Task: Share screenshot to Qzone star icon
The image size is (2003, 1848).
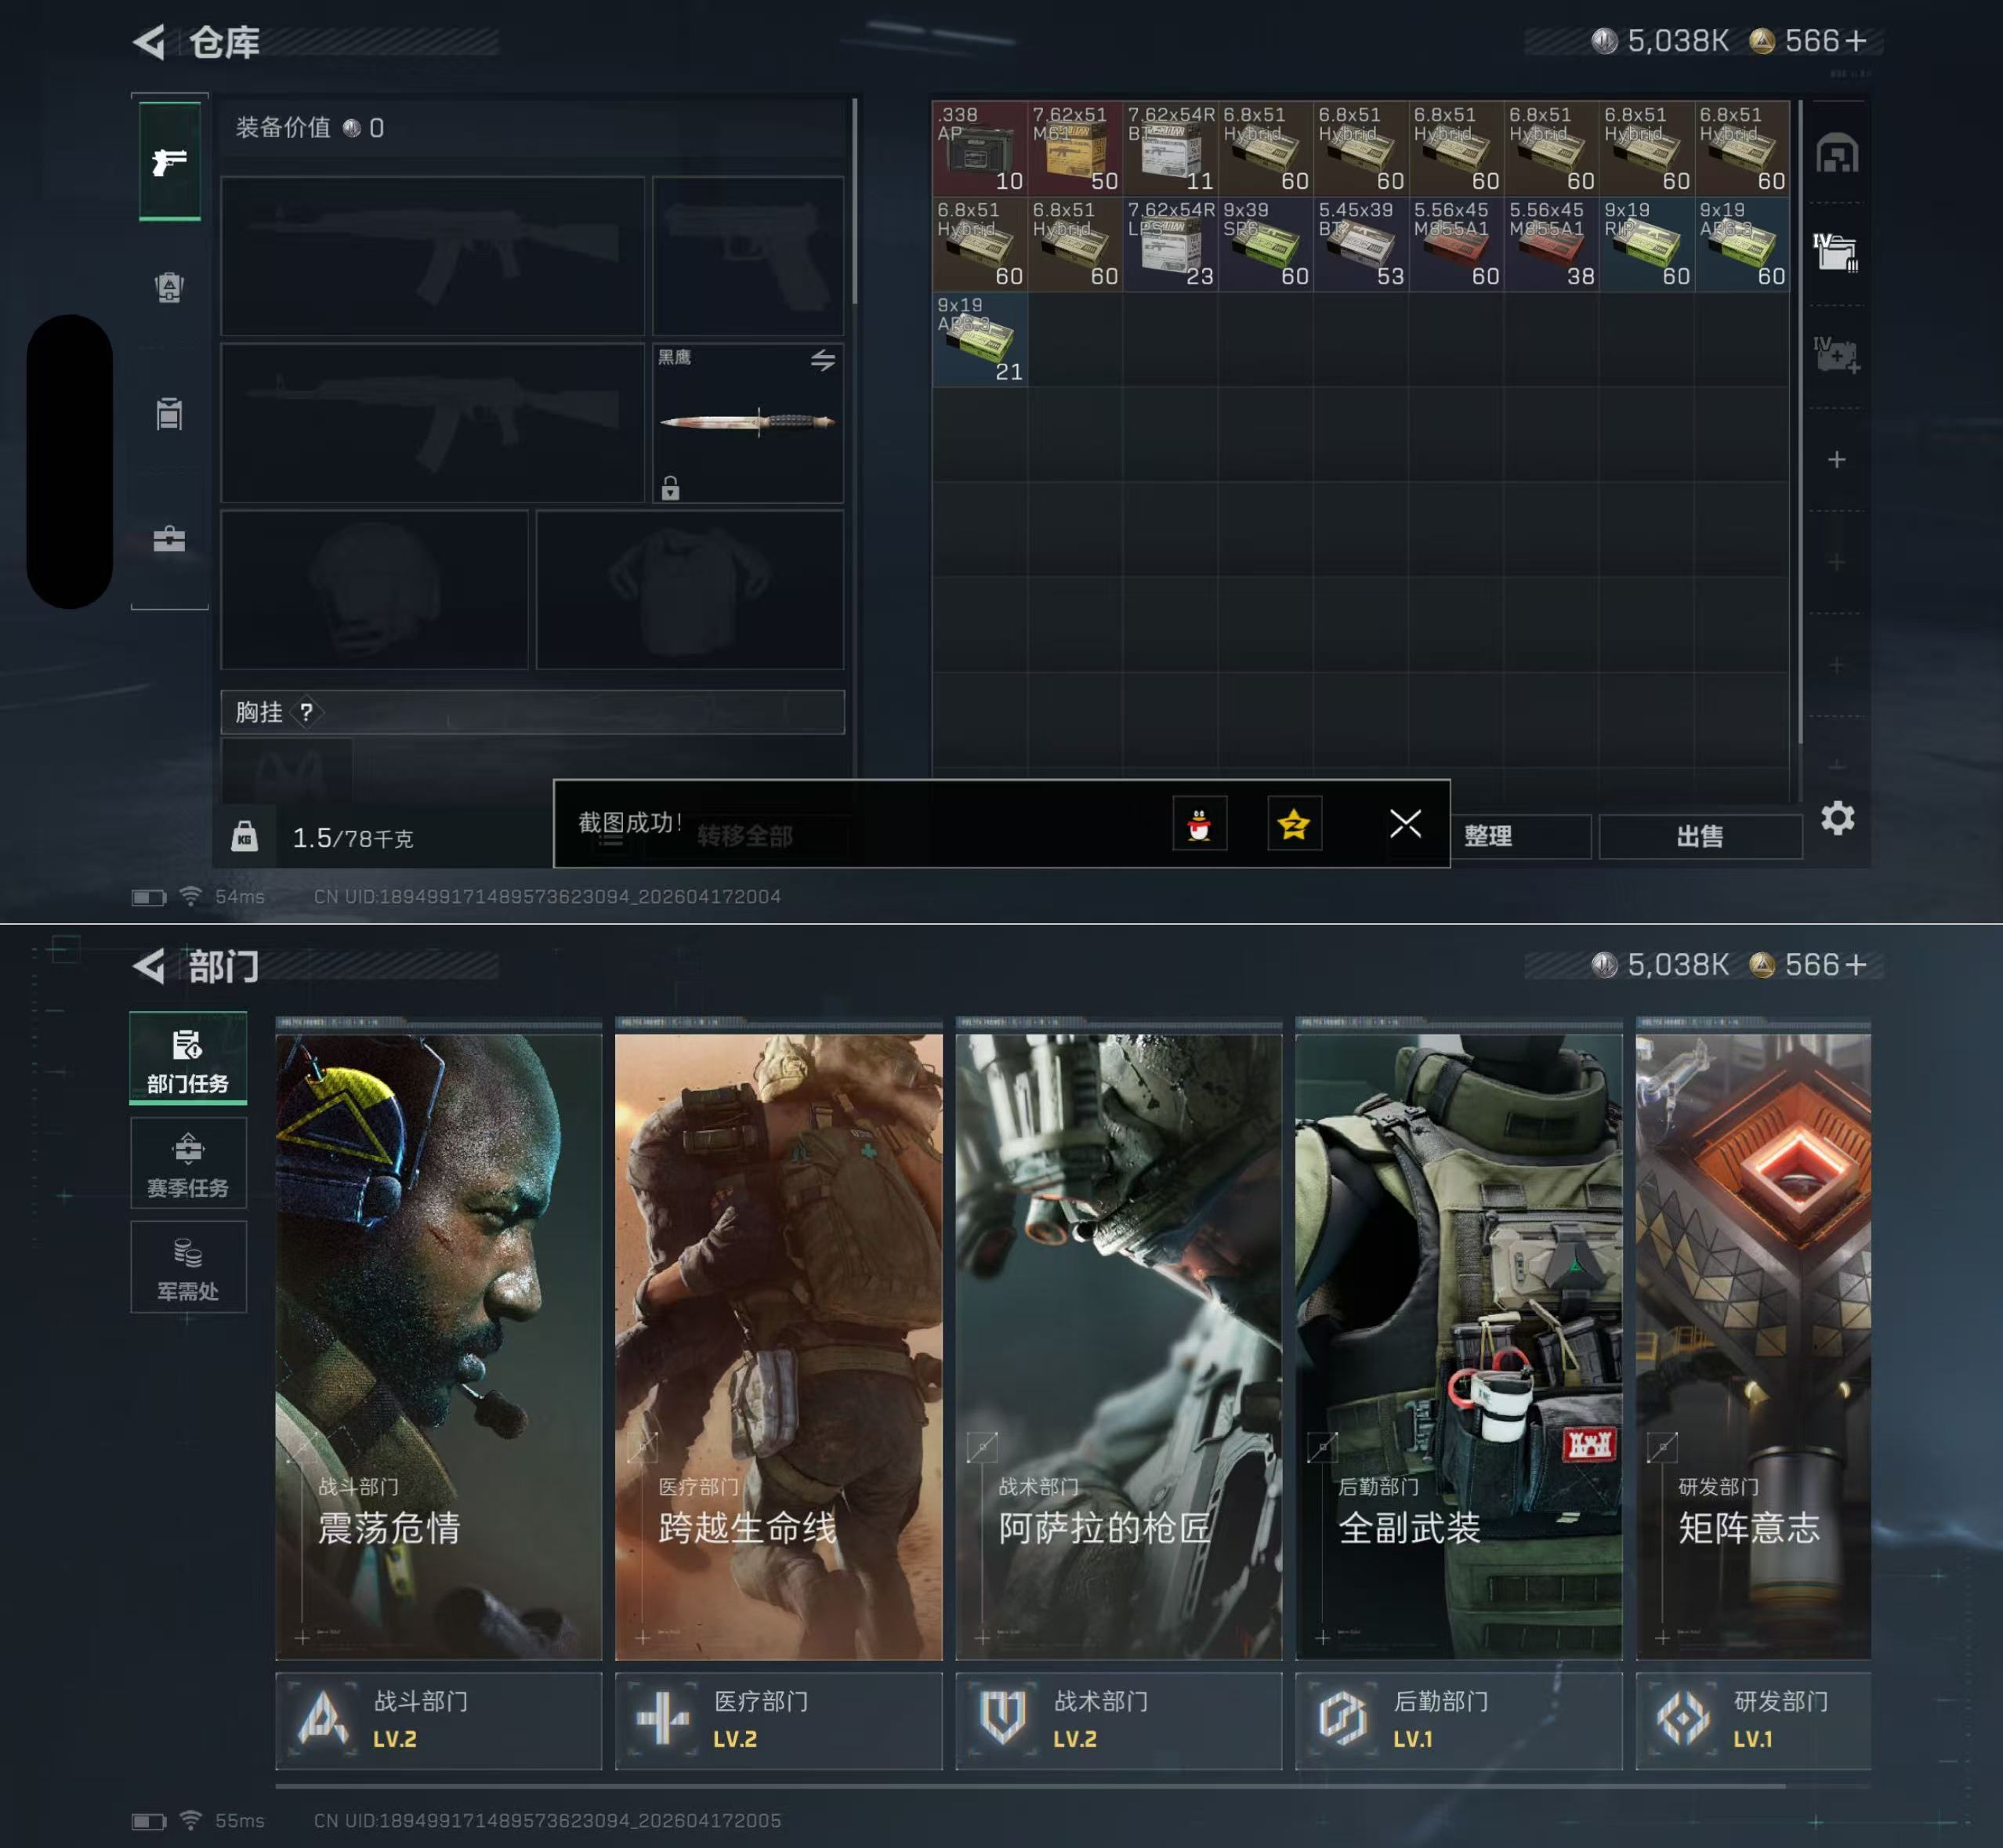Action: (x=1294, y=824)
